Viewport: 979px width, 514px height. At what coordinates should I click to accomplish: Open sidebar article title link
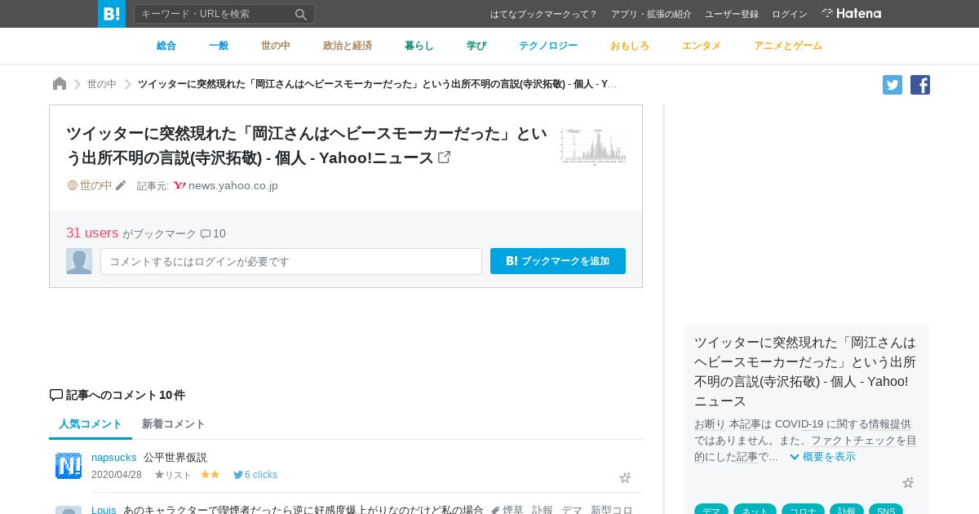tap(805, 371)
